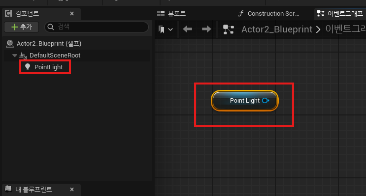
Task: Go back with the left arrow
Action: point(188,29)
